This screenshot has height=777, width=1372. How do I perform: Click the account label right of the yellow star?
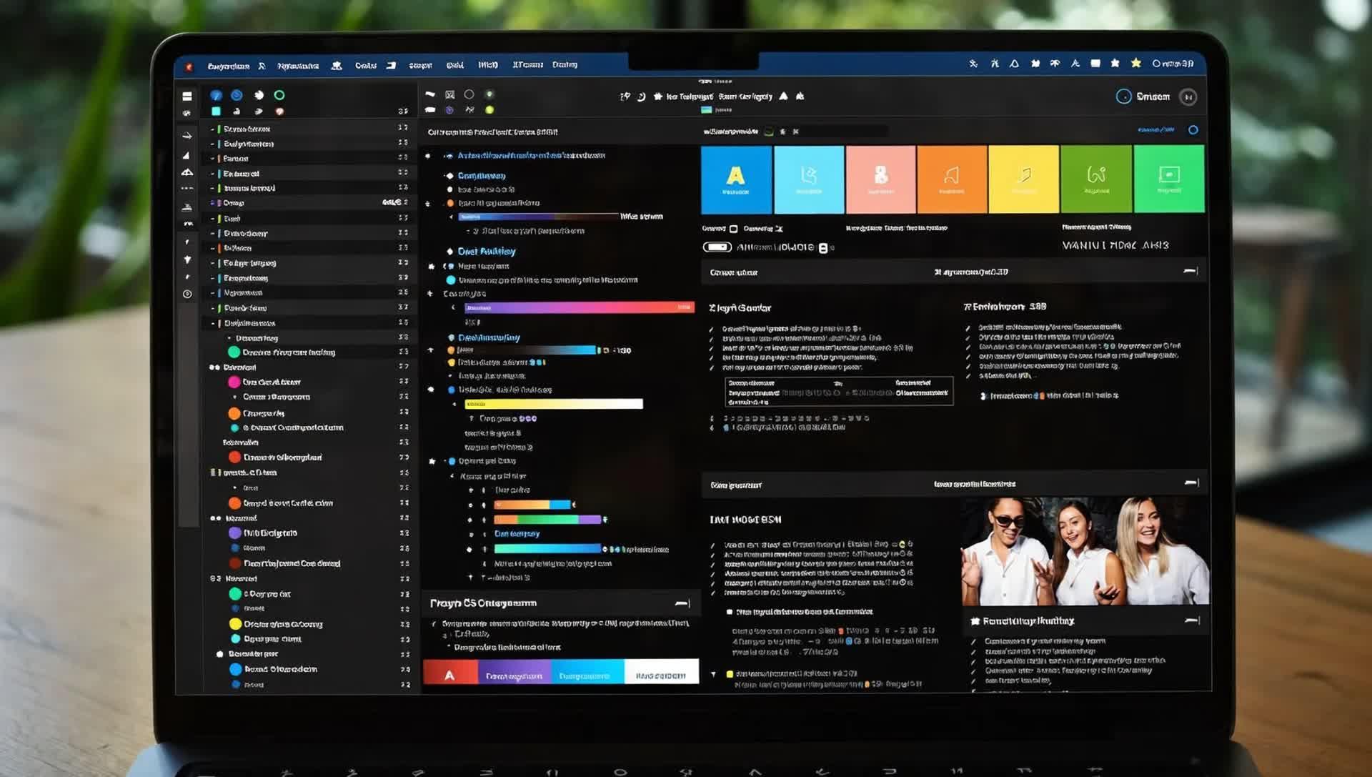1173,64
